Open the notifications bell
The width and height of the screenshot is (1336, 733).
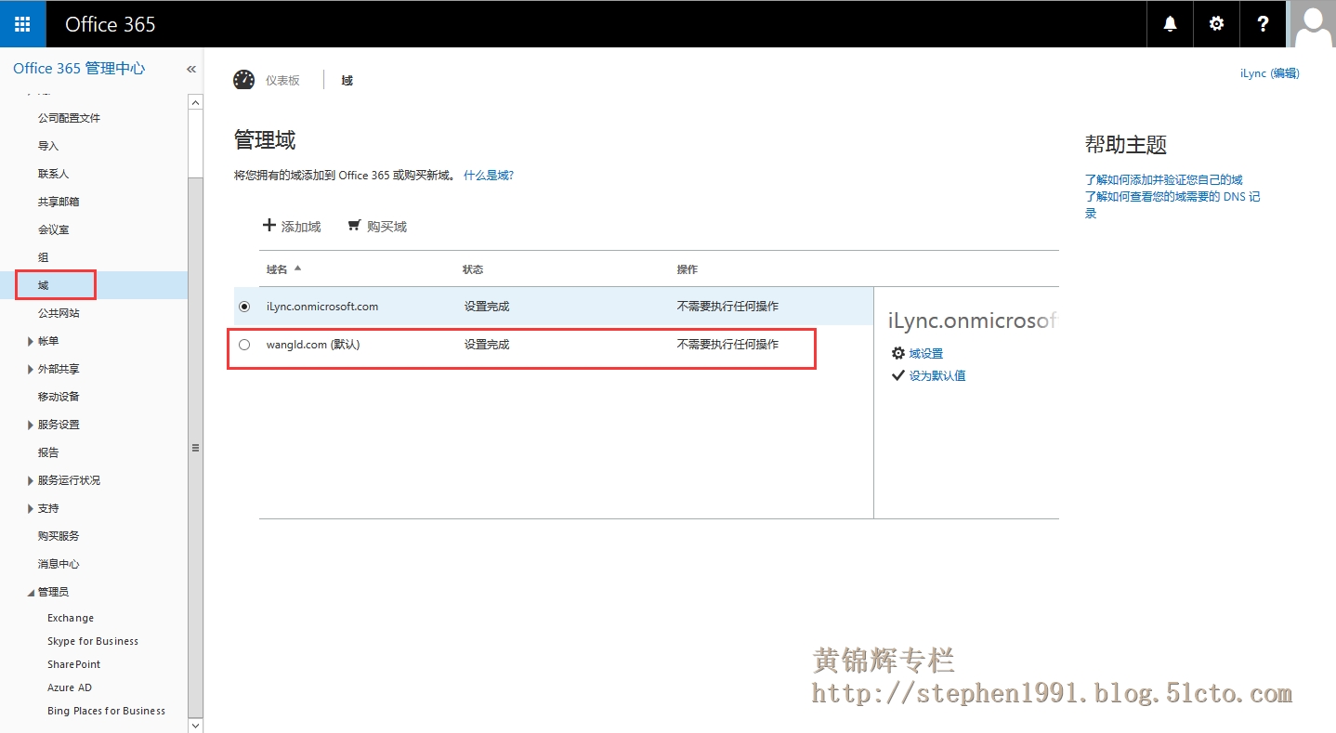tap(1171, 24)
